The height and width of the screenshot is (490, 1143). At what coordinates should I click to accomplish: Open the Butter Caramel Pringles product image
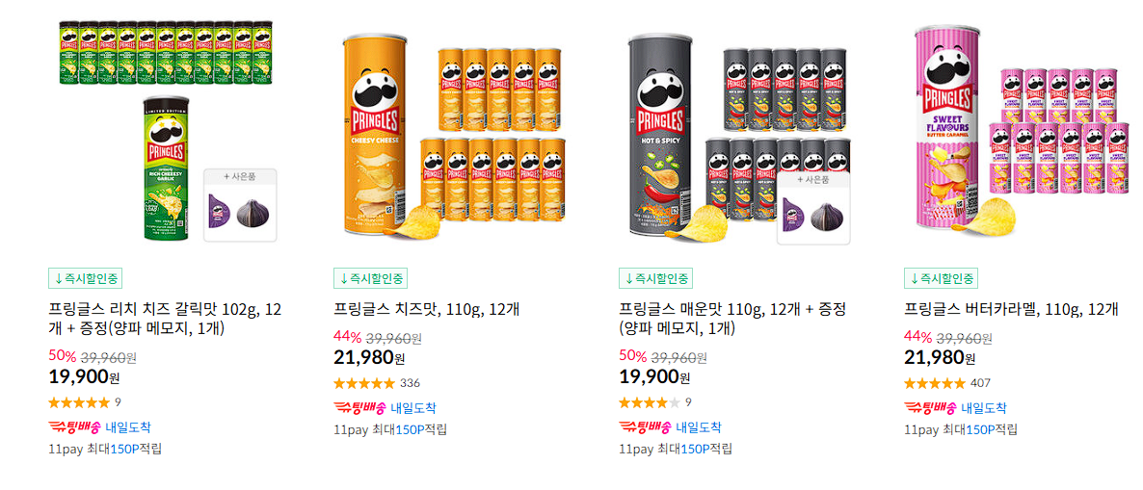(1022, 131)
